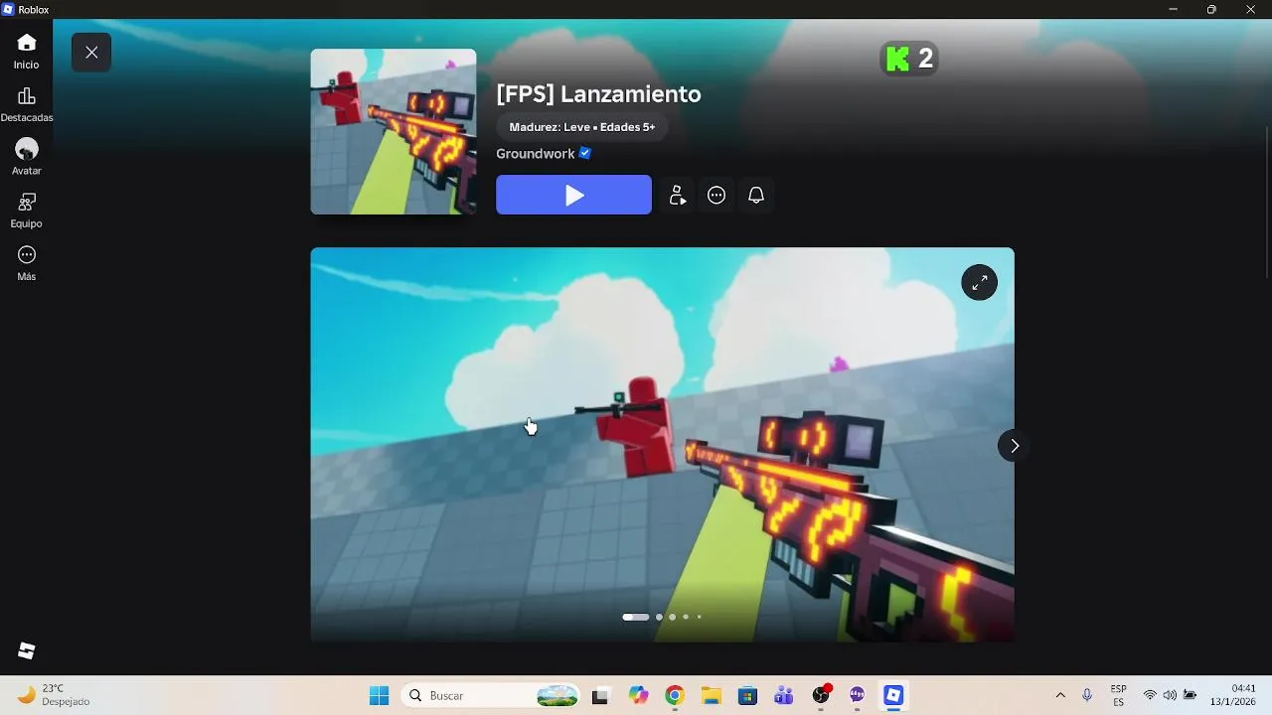Select the second carousel dot
Viewport: 1272px width, 715px height.
(x=659, y=617)
